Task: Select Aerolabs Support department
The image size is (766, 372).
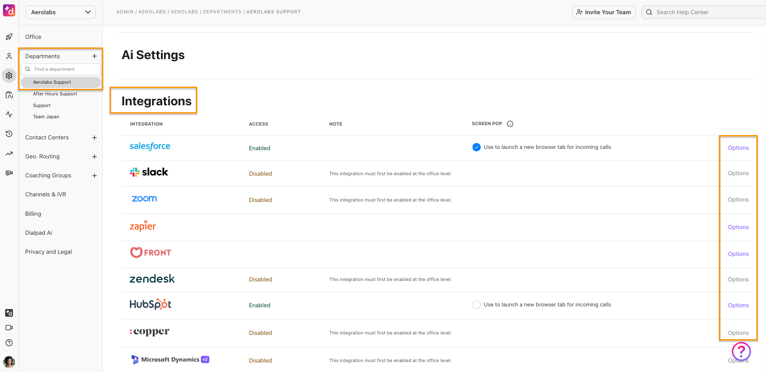Action: 61,82
